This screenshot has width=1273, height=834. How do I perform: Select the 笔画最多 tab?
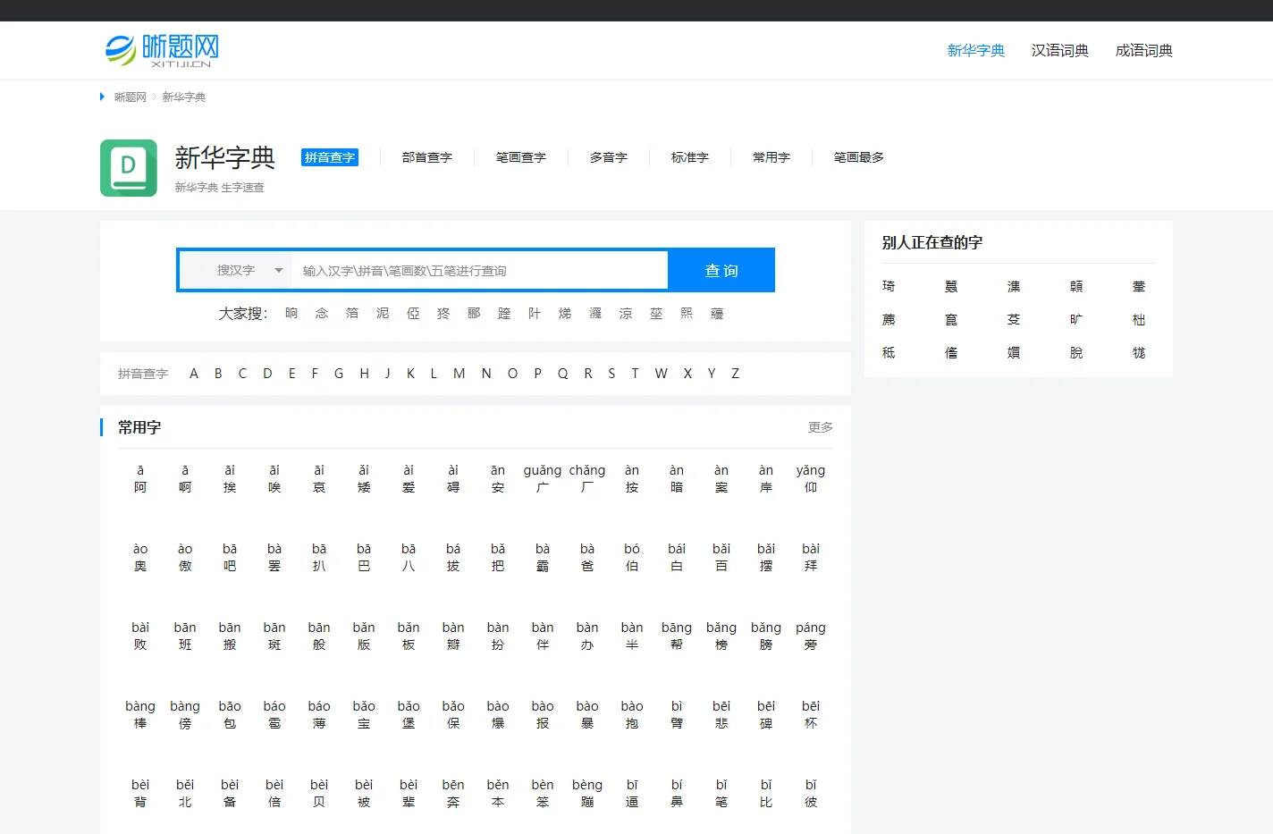tap(859, 157)
